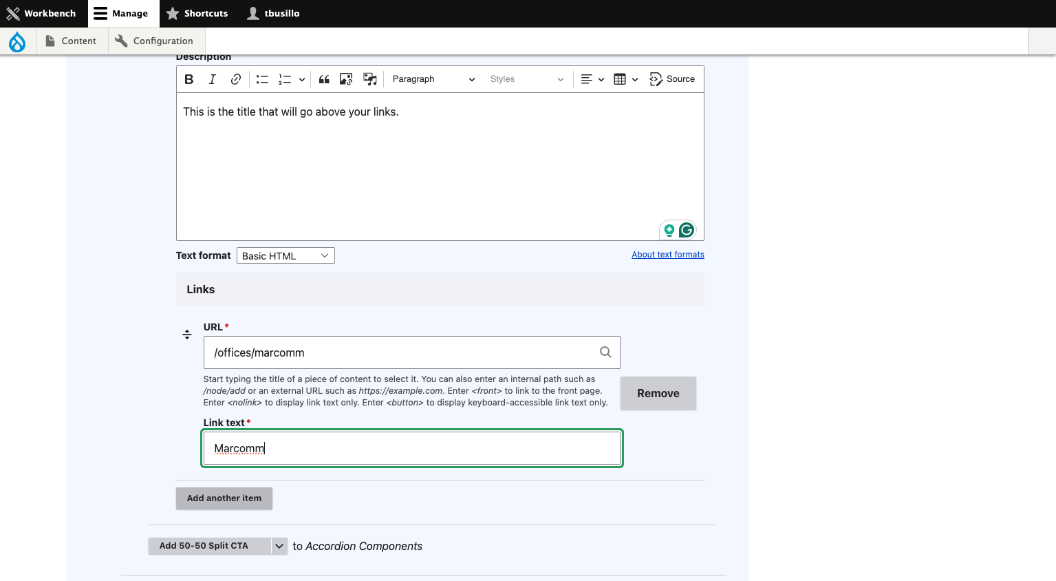Open numbered list style options arrow

tap(301, 79)
